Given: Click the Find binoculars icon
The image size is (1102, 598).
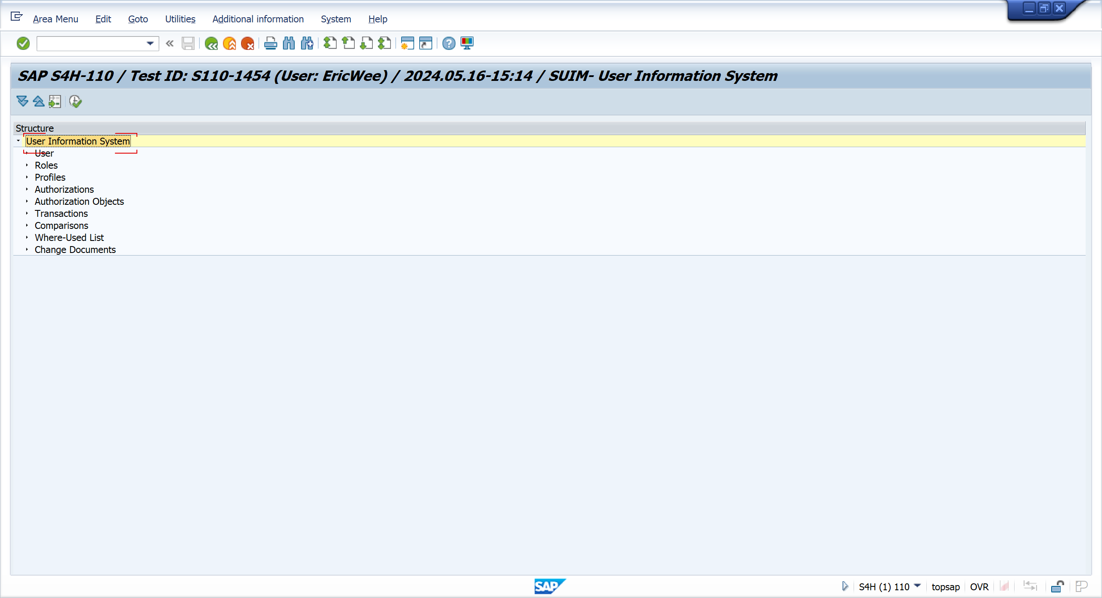Looking at the screenshot, I should click(289, 43).
